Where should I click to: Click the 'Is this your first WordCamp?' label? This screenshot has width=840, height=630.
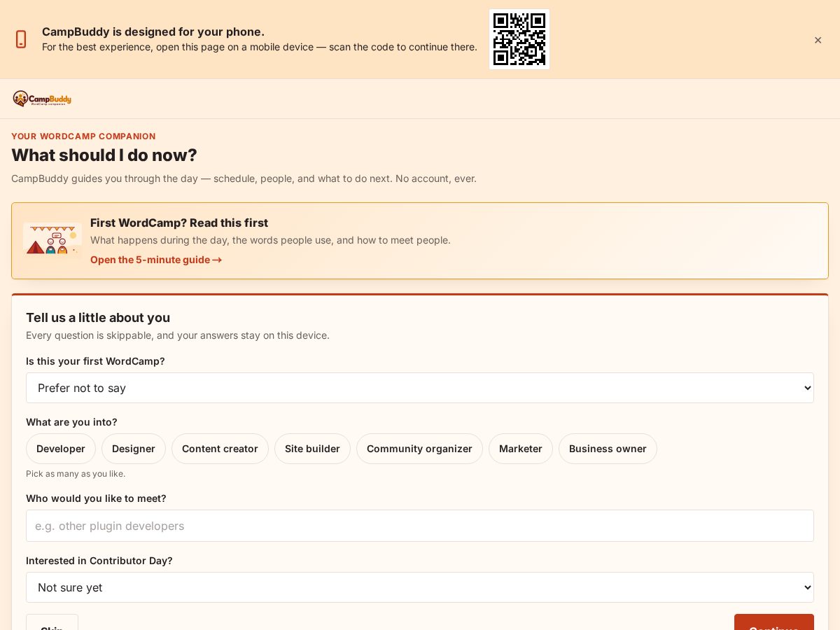tap(95, 361)
